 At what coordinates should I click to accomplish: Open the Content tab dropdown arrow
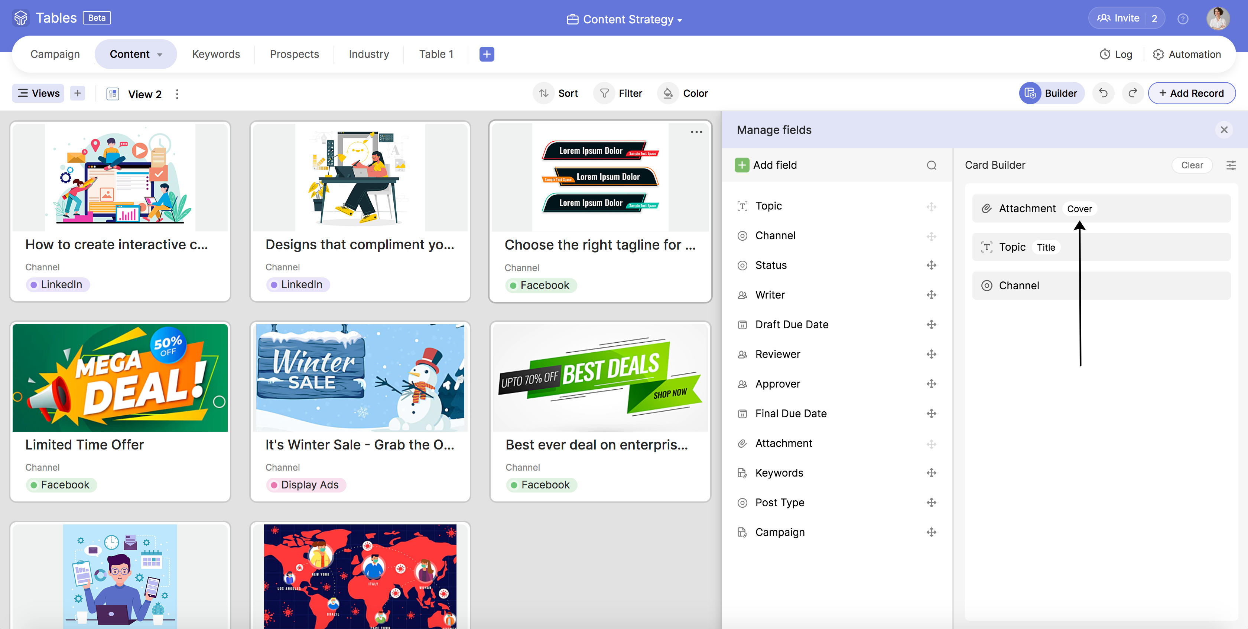coord(159,55)
